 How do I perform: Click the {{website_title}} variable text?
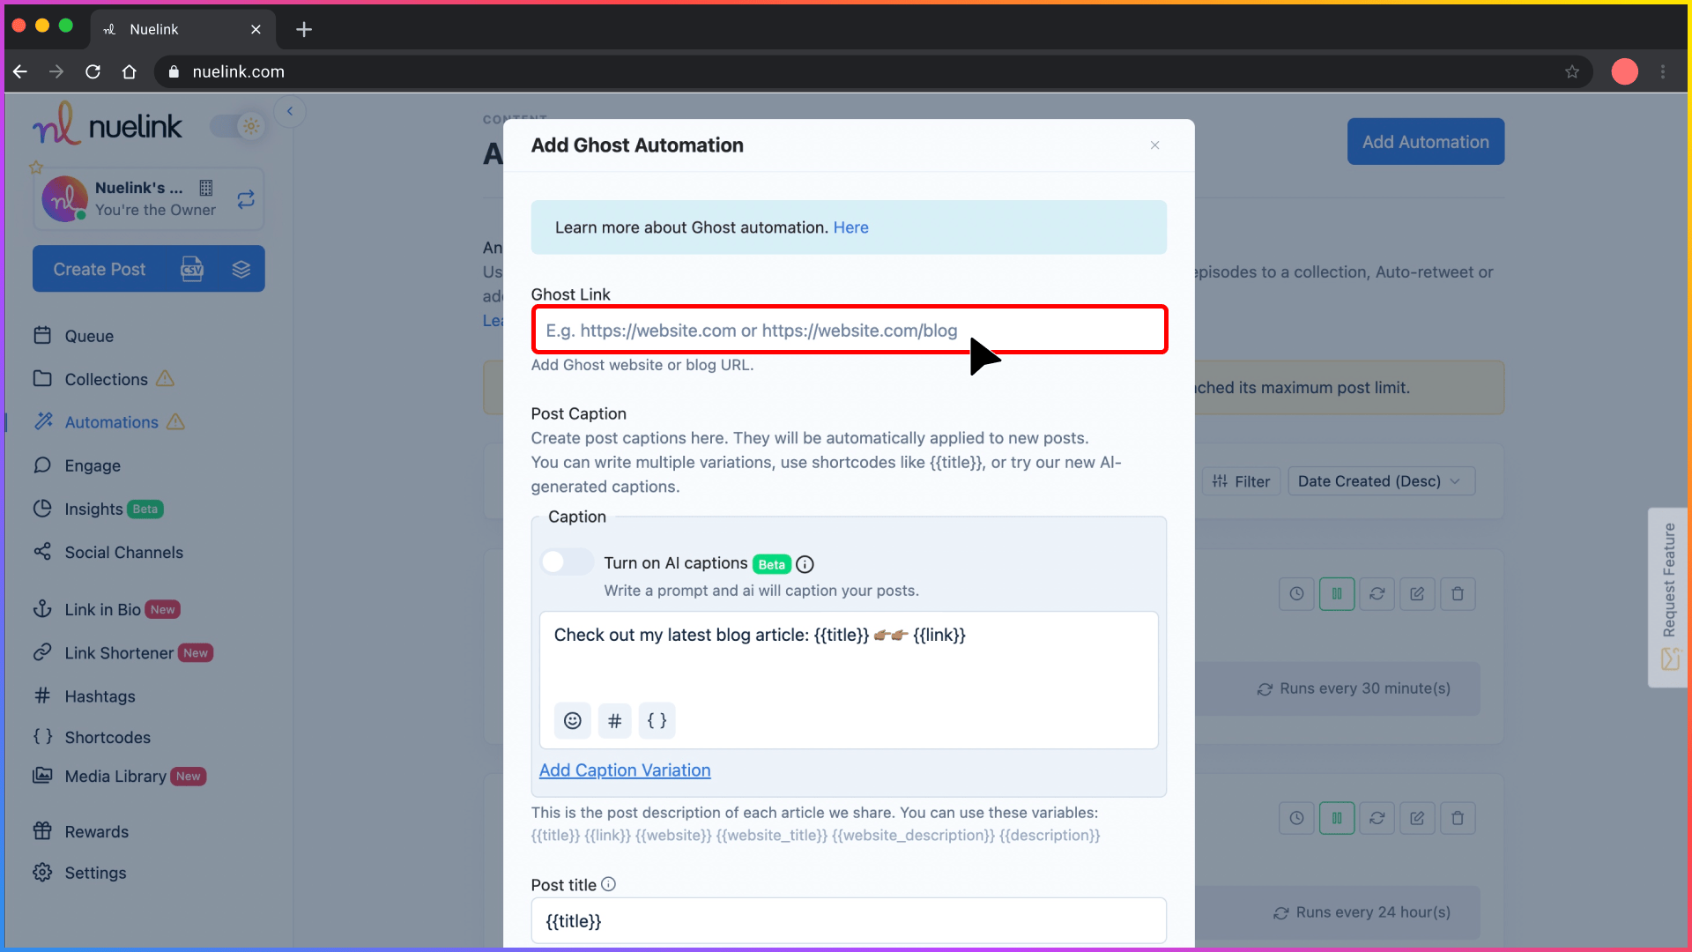click(771, 835)
